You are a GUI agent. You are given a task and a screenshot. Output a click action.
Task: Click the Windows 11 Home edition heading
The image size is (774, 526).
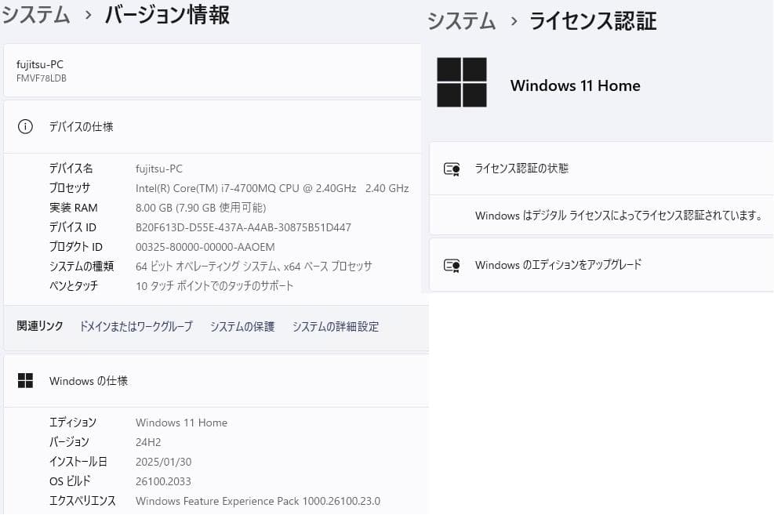tap(575, 85)
